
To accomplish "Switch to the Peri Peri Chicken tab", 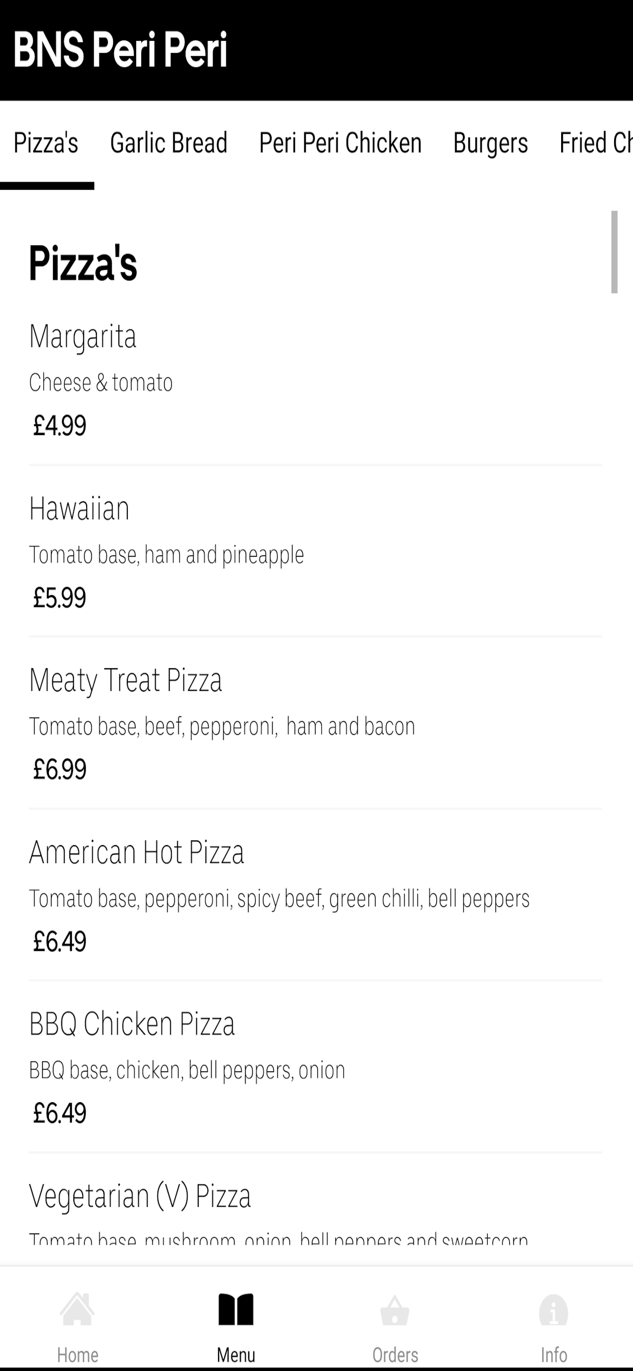I will coord(340,143).
